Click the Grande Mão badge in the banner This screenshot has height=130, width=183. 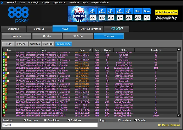(x=79, y=14)
